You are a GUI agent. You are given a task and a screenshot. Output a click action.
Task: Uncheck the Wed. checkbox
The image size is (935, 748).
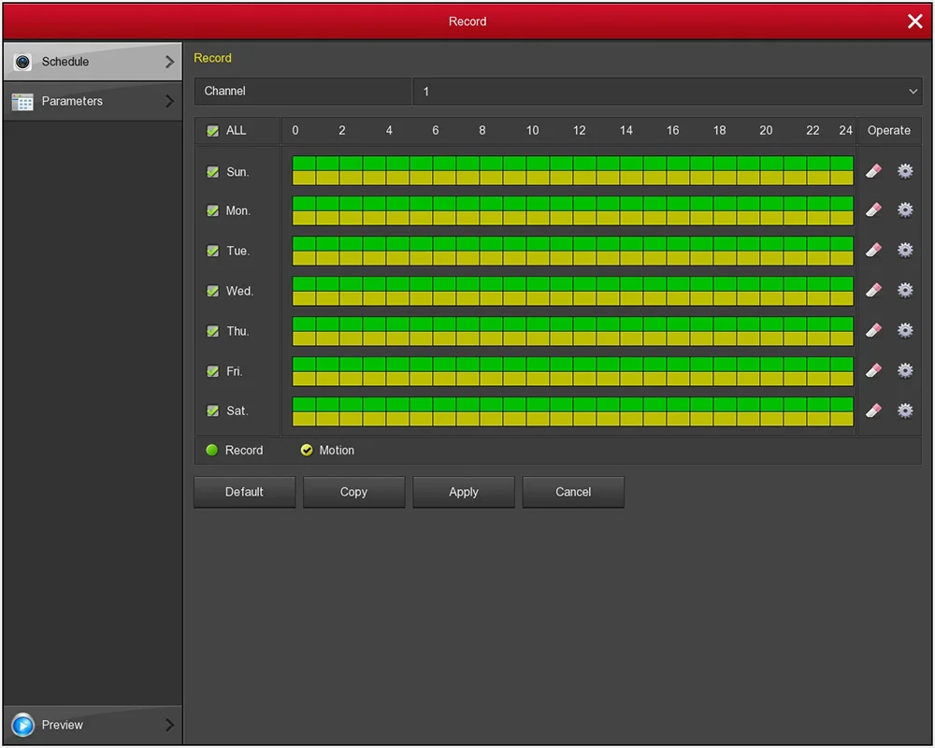coord(212,291)
